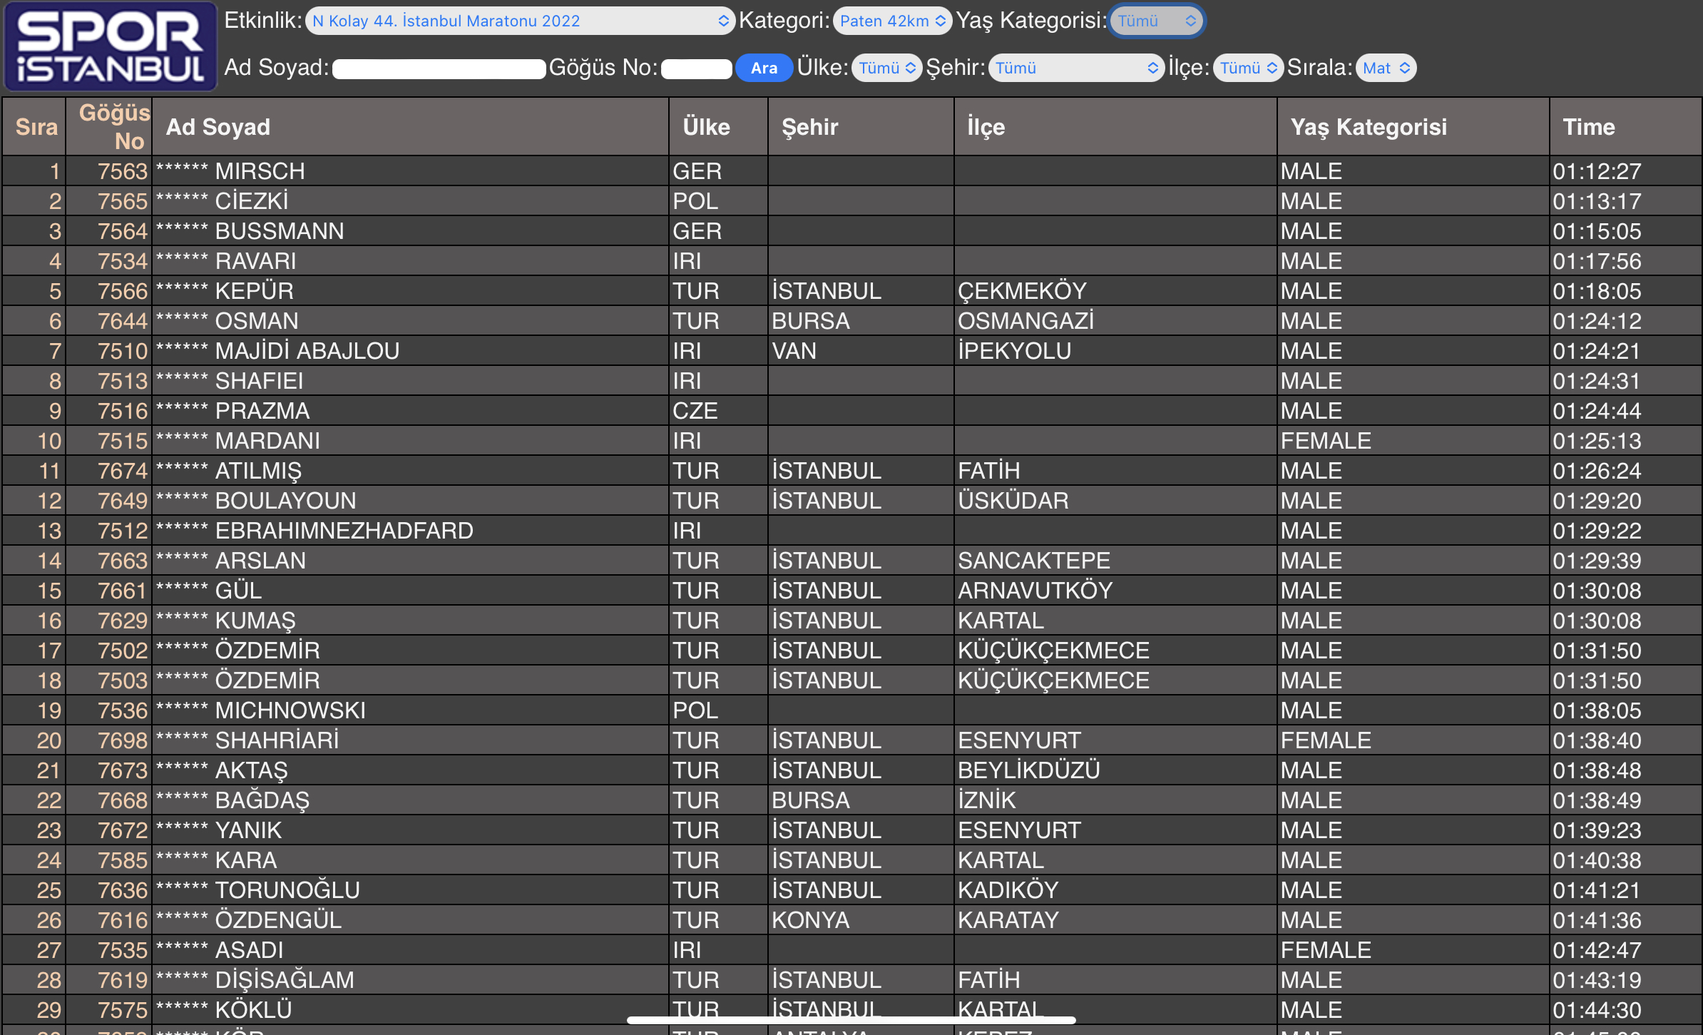Open the Ülke filter dropdown
Image resolution: width=1703 pixels, height=1035 pixels.
point(886,68)
